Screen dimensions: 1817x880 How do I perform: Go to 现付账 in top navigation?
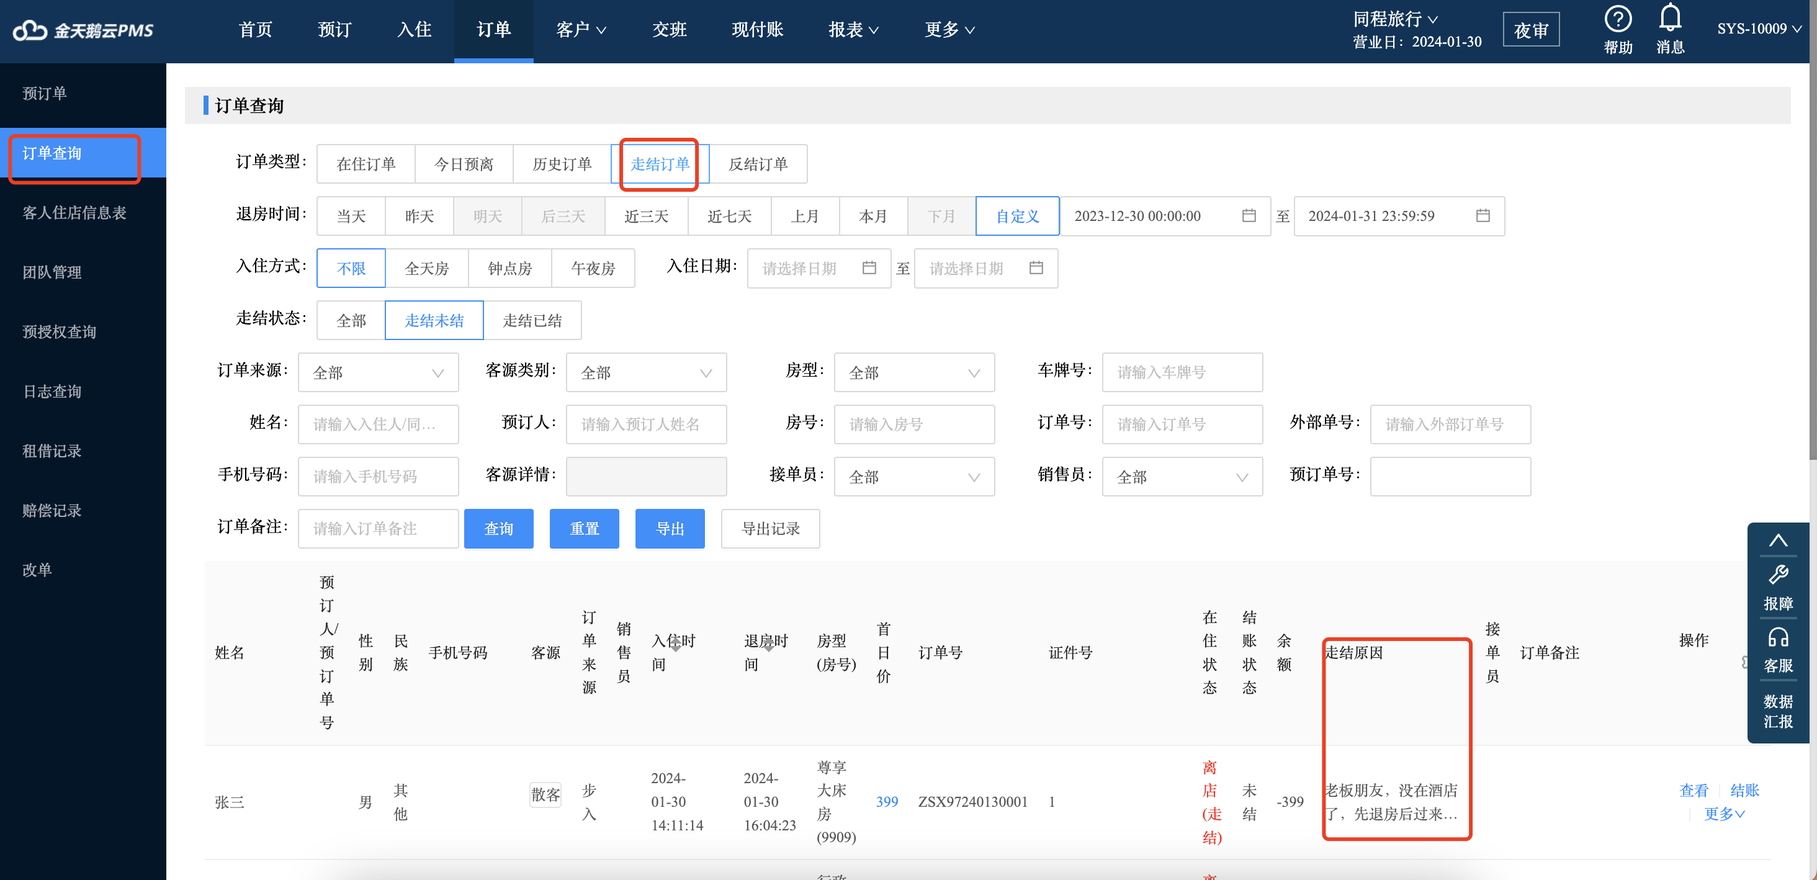pos(758,30)
